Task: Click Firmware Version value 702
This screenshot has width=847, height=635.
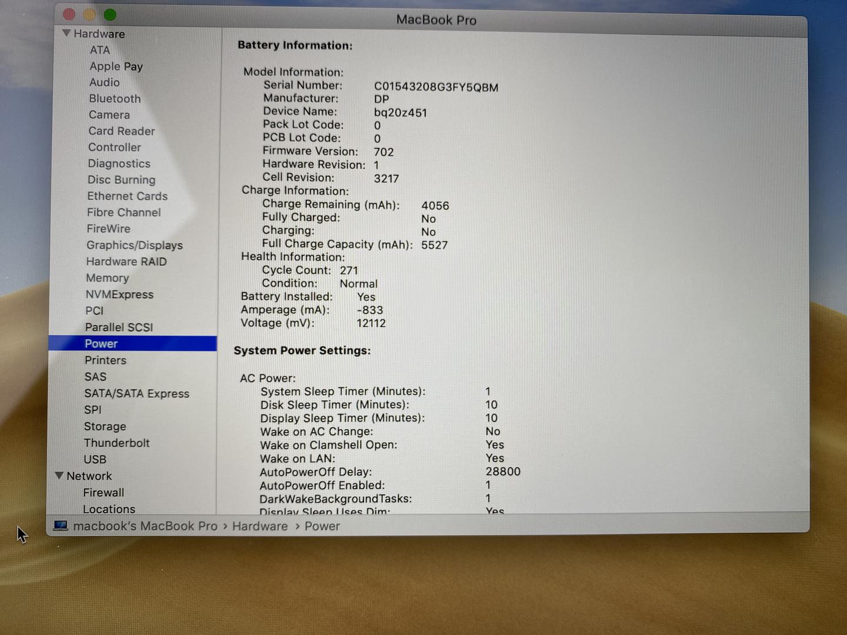Action: pos(384,152)
